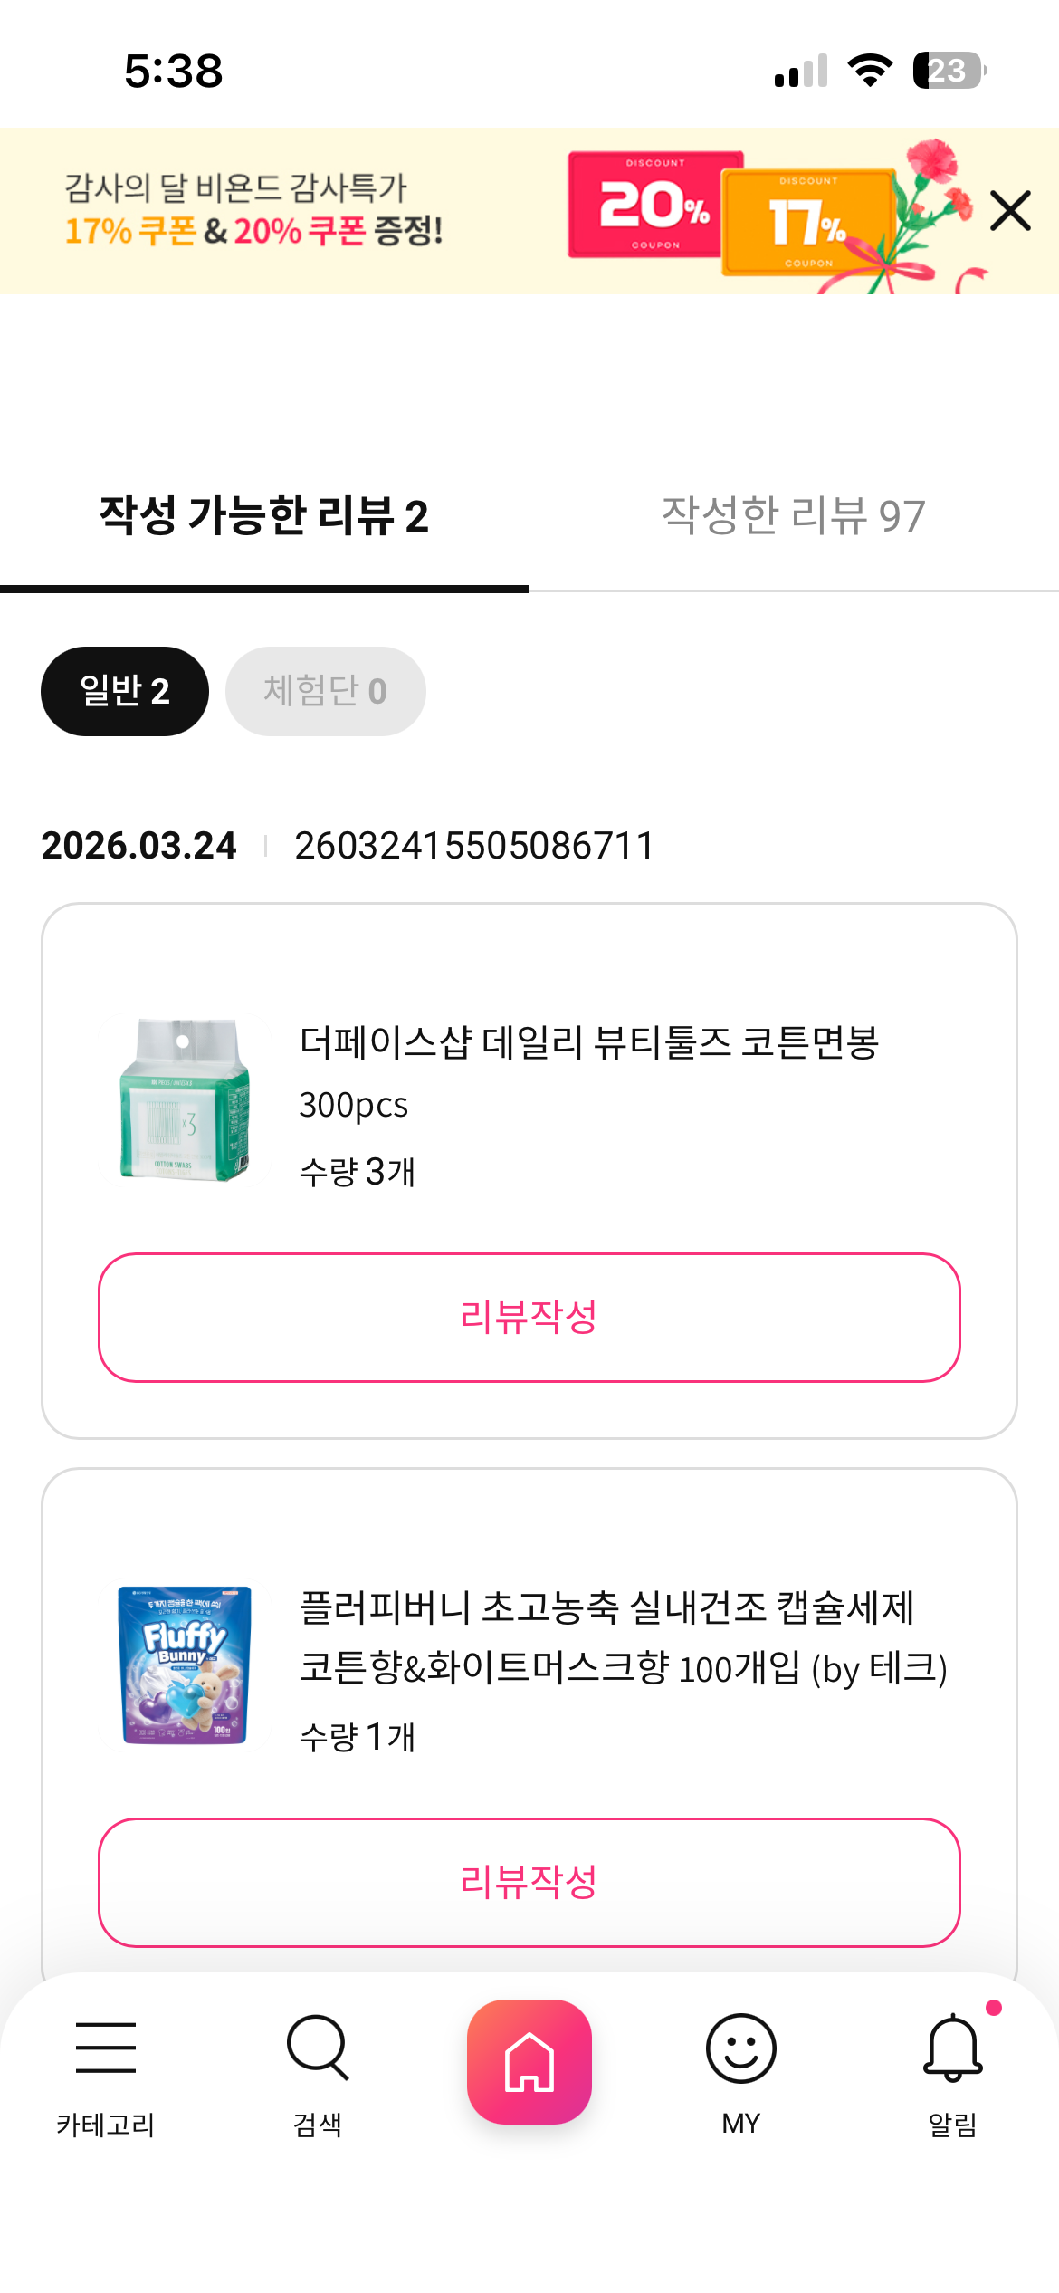Open the 카테고리 hamburger menu icon
Viewport: 1059px width, 2293px height.
[x=106, y=2048]
